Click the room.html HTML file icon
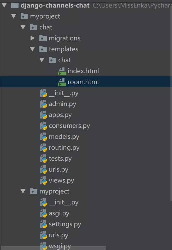This screenshot has height=250, width=172. 62,82
